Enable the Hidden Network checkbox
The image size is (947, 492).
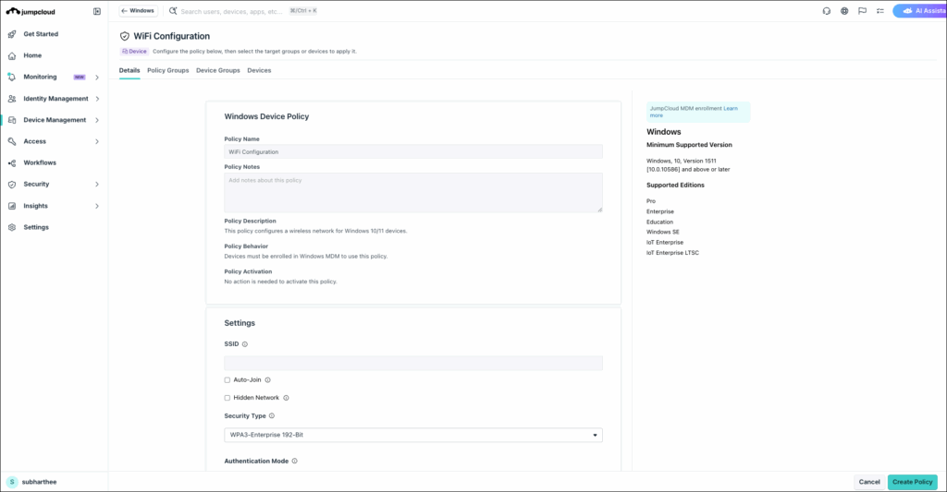point(228,398)
